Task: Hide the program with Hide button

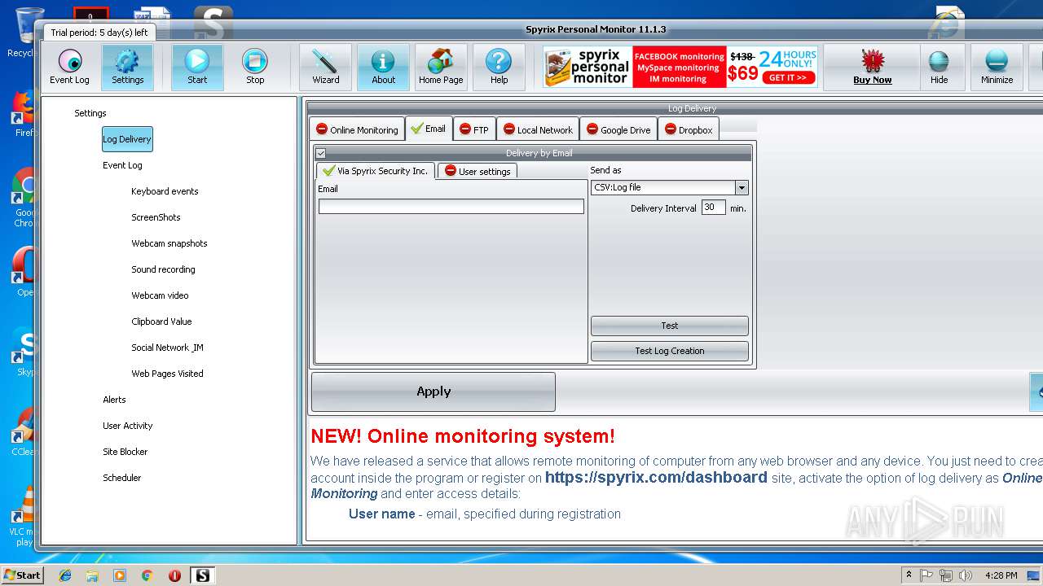Action: 939,67
